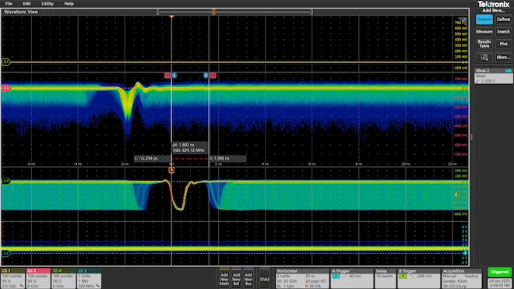Screen dimensions: 514x289
Task: Click the C2 trigger level arrow
Action: 465,253
